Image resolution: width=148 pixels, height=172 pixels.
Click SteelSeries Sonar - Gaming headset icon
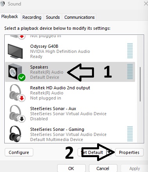pyautogui.click(x=15, y=133)
